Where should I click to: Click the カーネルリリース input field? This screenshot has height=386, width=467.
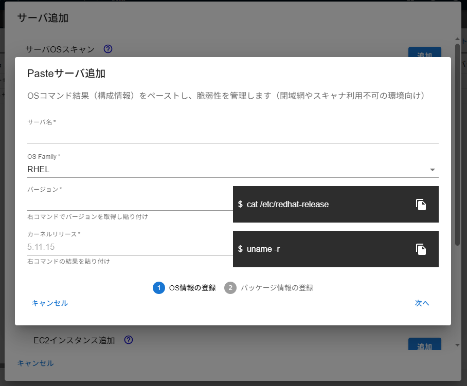point(130,247)
